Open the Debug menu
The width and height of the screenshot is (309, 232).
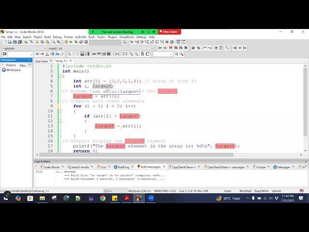(57, 37)
